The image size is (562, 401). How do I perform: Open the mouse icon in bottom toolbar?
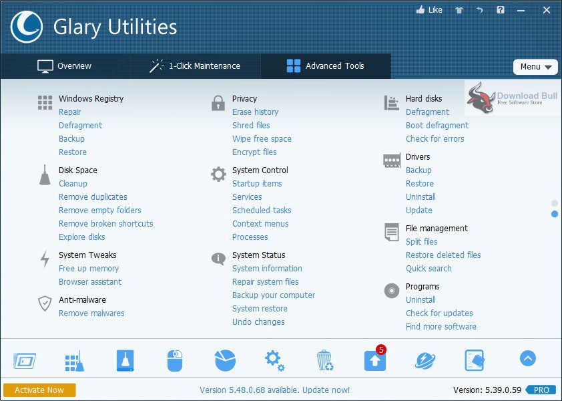175,361
